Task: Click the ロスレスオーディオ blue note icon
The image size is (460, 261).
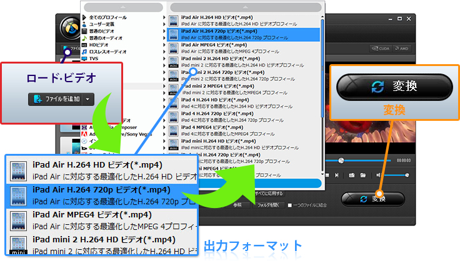Action: [x=84, y=52]
